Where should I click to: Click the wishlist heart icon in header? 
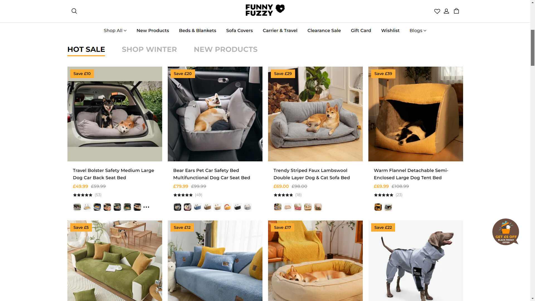pos(437,11)
